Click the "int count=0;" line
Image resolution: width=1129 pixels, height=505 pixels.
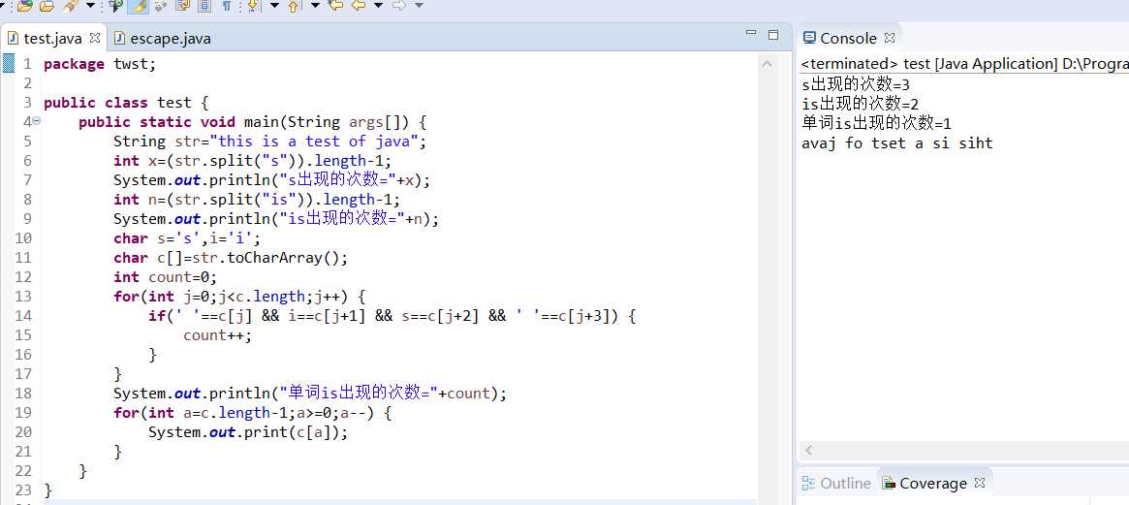(x=165, y=276)
